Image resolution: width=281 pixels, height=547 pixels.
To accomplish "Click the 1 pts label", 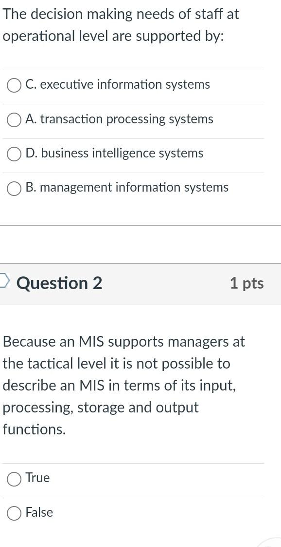I will pos(247,283).
